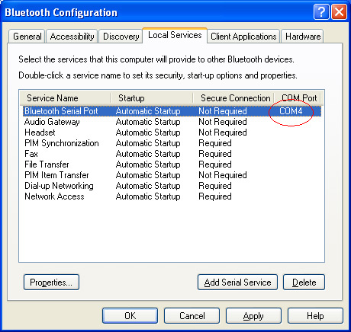This screenshot has height=332, width=351.
Task: Select the Headset service
Action: [x=172, y=132]
